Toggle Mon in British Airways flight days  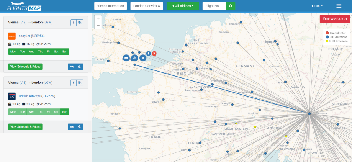(x=13, y=112)
